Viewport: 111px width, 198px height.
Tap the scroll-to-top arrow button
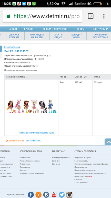(x=108, y=142)
